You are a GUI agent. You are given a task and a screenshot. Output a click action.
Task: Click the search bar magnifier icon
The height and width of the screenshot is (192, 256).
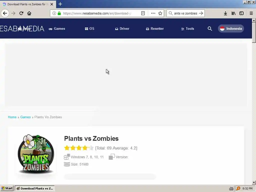coord(170,13)
